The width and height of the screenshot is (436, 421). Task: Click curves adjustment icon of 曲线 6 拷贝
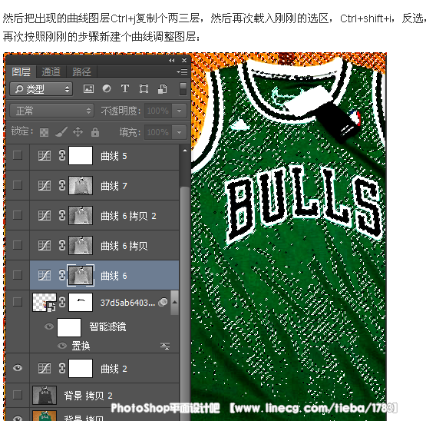[x=45, y=245]
